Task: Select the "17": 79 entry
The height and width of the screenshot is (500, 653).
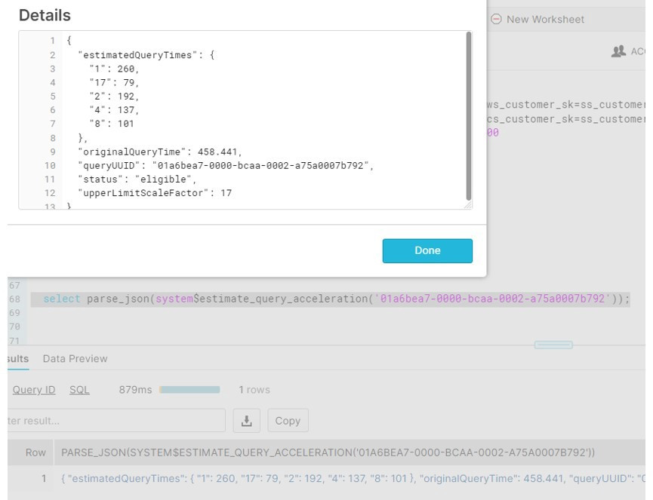Action: 114,82
